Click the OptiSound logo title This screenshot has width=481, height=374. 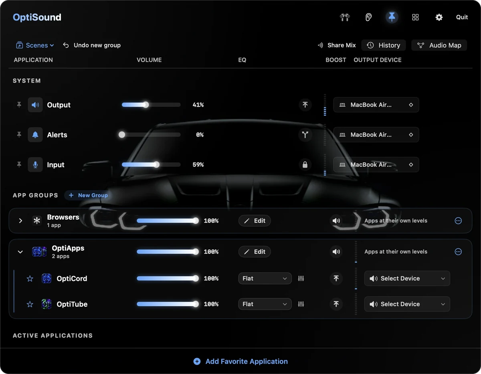pos(37,17)
